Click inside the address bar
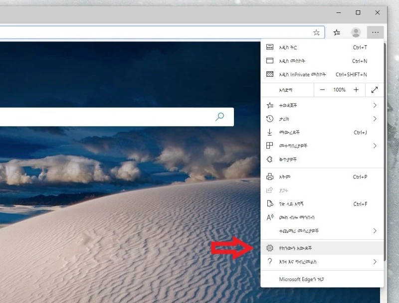The height and width of the screenshot is (303, 399). [x=150, y=32]
